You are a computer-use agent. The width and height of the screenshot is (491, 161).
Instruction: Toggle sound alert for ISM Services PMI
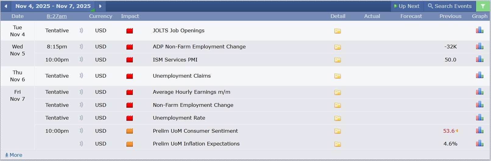pyautogui.click(x=81, y=60)
